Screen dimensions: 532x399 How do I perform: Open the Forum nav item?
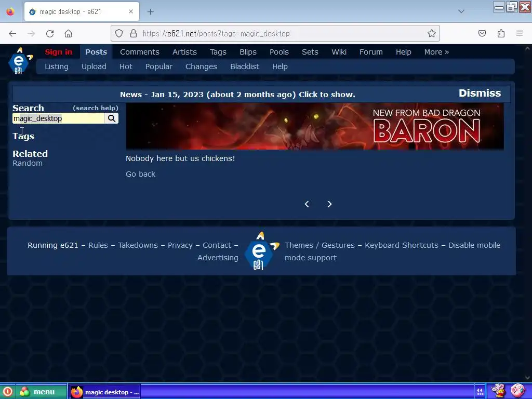[x=371, y=52]
